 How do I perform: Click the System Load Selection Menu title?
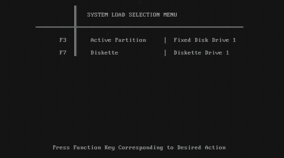tap(132, 15)
